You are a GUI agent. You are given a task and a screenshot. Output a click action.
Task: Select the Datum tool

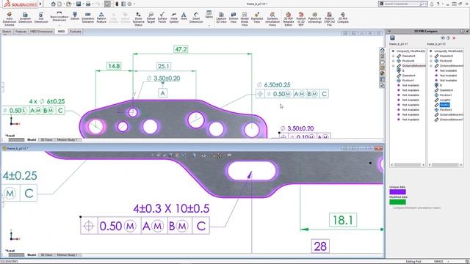[75, 16]
